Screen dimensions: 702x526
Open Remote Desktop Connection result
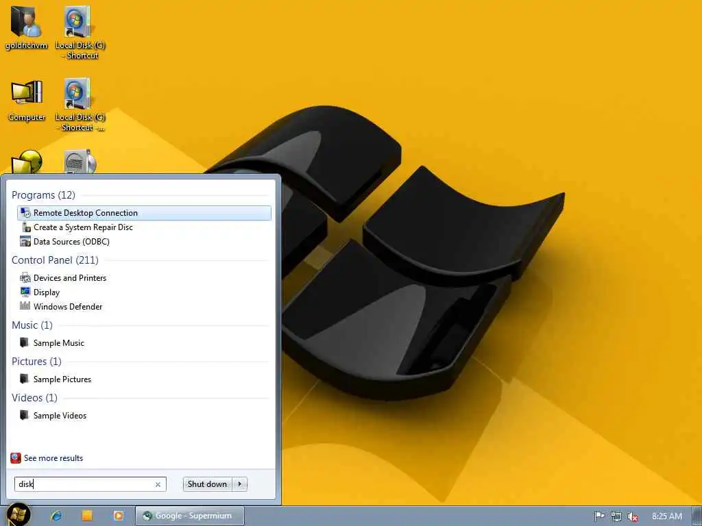[x=144, y=213]
